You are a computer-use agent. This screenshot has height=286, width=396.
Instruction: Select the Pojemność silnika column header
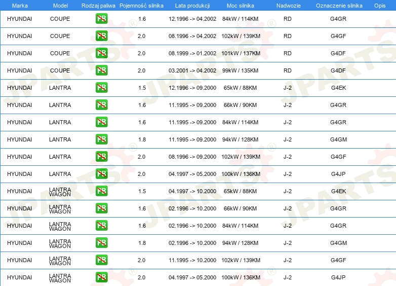click(x=141, y=6)
